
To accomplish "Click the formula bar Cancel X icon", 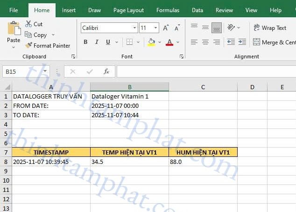I will pyautogui.click(x=73, y=71).
